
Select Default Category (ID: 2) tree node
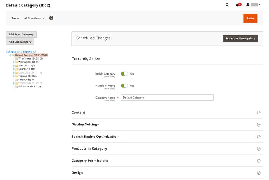[x=32, y=55]
